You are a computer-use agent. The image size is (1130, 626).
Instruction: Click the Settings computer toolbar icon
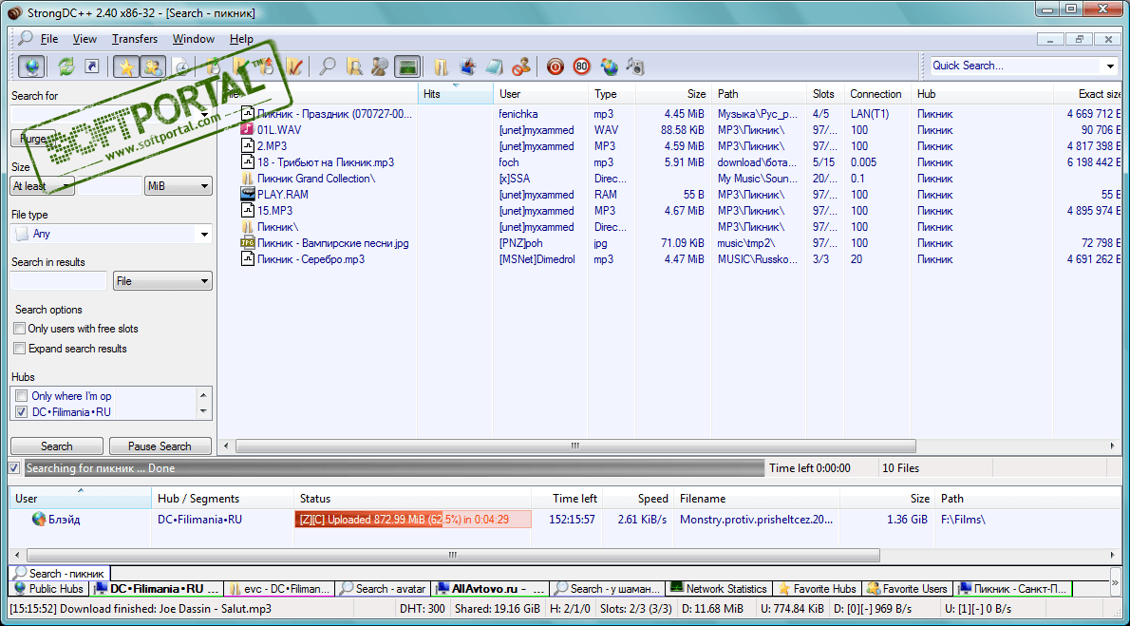point(468,66)
